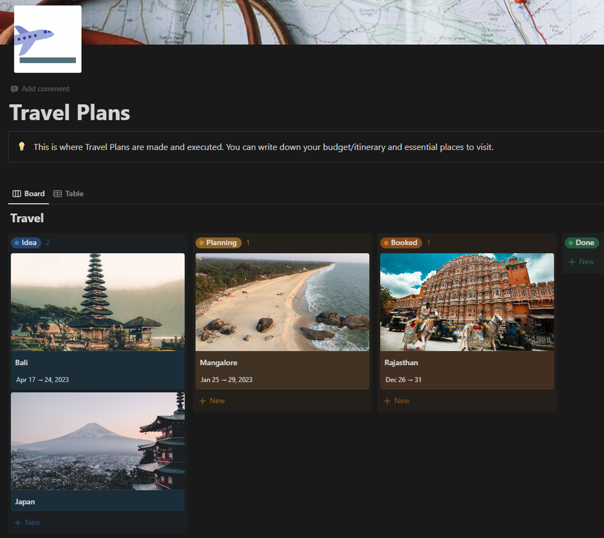Switch to the Table view tab

coord(69,194)
